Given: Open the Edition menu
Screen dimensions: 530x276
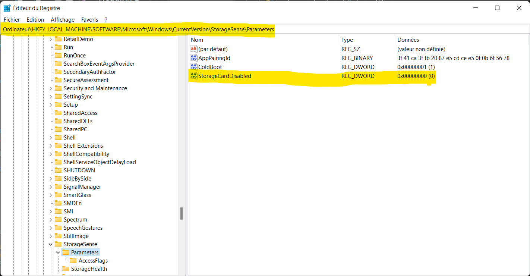Looking at the screenshot, I should pyautogui.click(x=35, y=19).
